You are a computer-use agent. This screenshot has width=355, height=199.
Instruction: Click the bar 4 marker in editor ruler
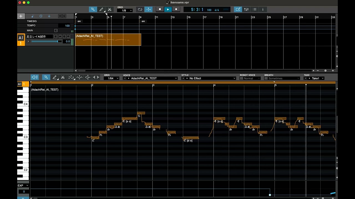pyautogui.click(x=214, y=85)
